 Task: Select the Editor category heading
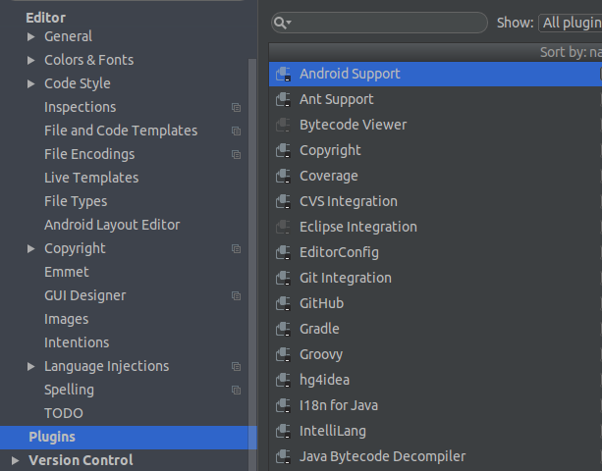point(45,18)
